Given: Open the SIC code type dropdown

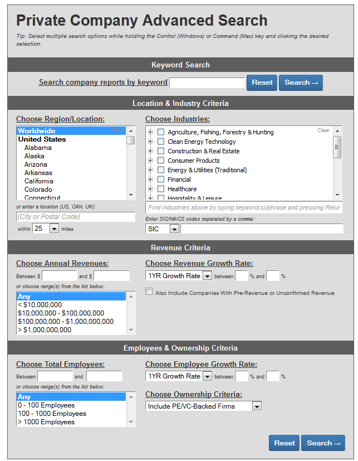Looking at the screenshot, I should pyautogui.click(x=174, y=229).
